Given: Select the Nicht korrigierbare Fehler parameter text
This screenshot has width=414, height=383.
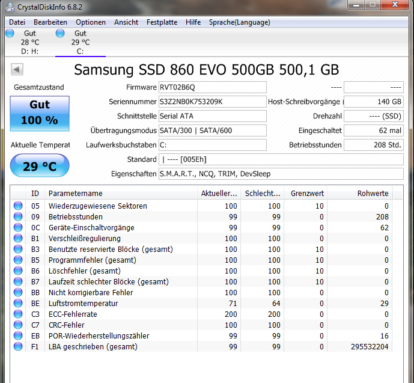Looking at the screenshot, I should (x=91, y=292).
